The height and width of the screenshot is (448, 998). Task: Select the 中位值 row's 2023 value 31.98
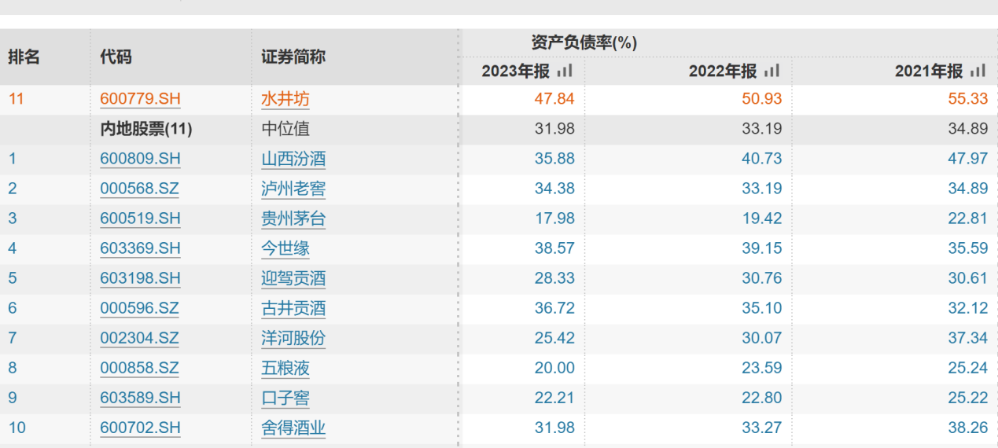[554, 129]
